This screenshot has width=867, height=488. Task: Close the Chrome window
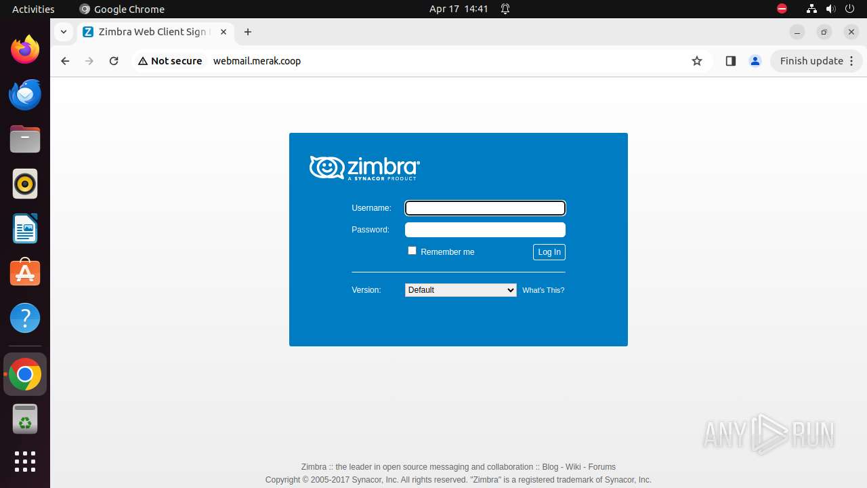[x=851, y=32]
